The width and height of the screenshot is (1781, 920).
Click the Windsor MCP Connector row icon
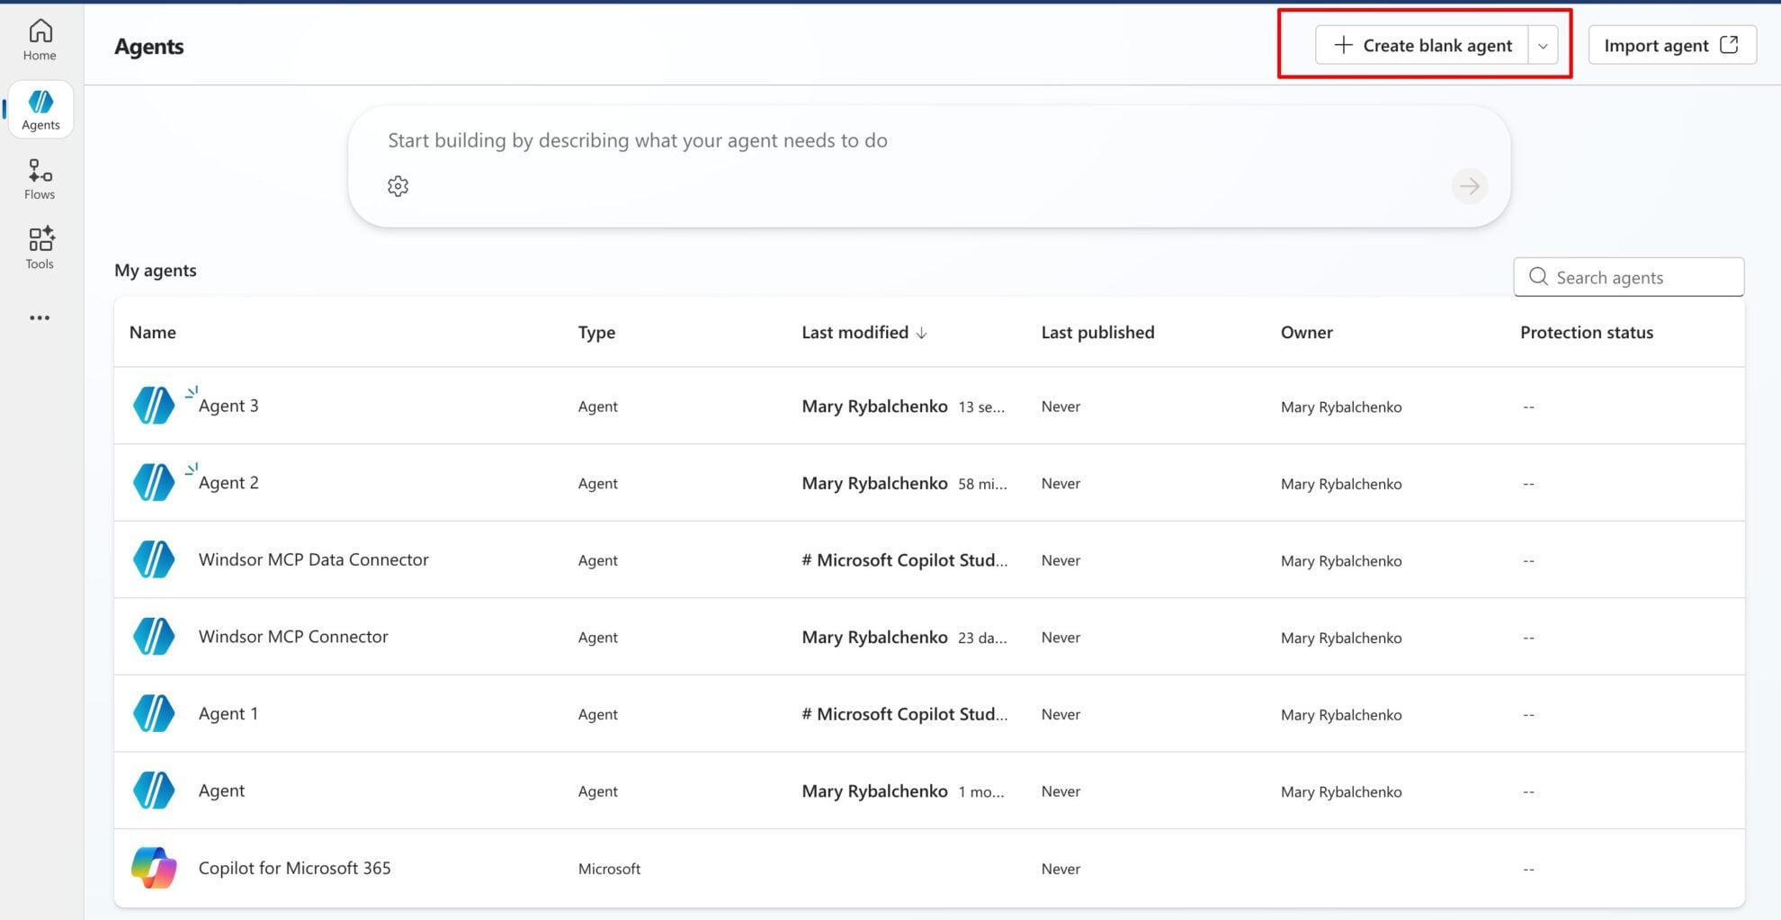coord(154,637)
